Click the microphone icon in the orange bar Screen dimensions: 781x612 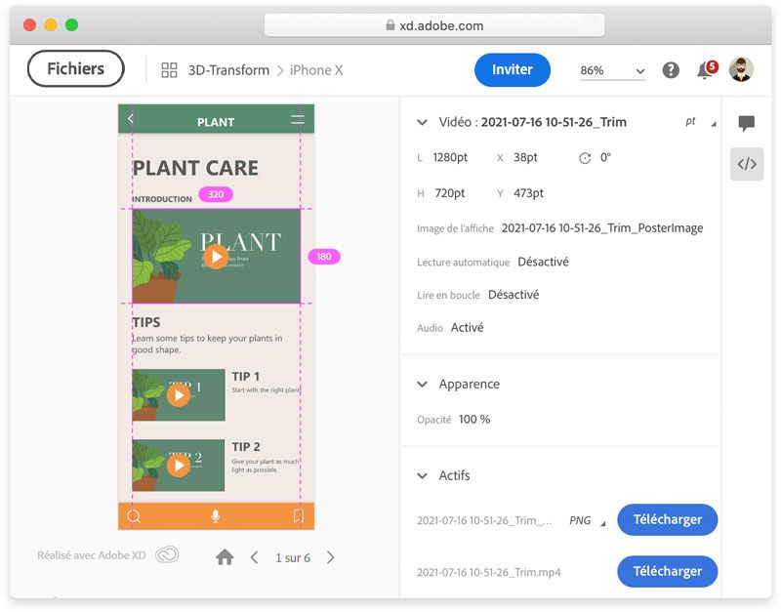tap(215, 516)
